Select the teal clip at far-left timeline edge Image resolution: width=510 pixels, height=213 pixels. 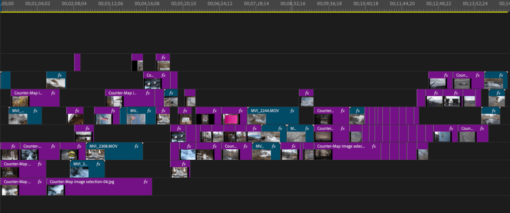pyautogui.click(x=5, y=80)
